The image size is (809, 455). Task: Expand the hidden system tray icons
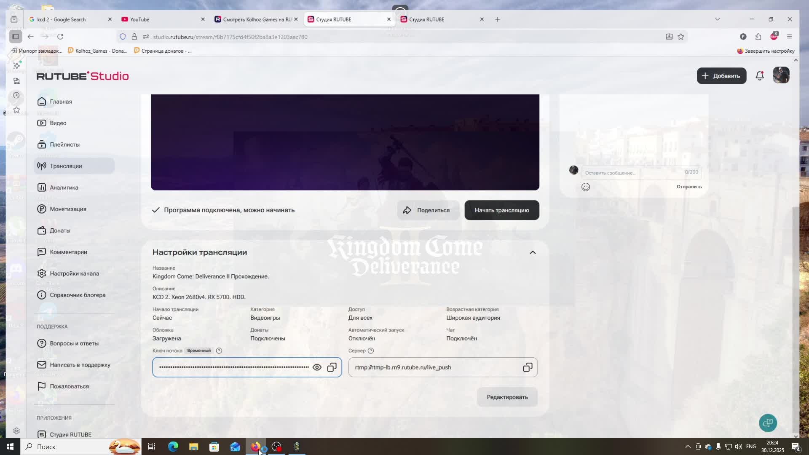tap(688, 447)
